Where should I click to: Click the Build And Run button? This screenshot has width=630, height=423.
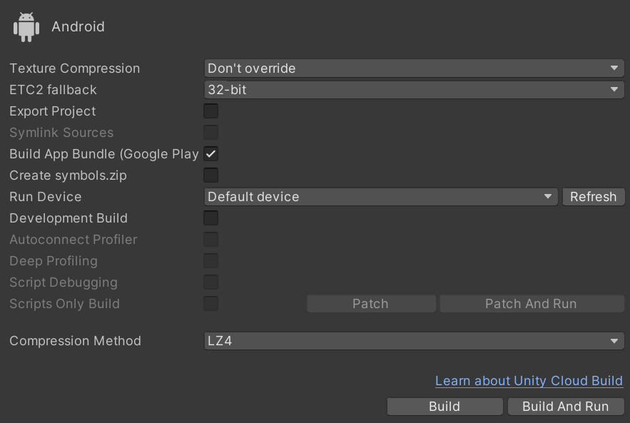566,407
